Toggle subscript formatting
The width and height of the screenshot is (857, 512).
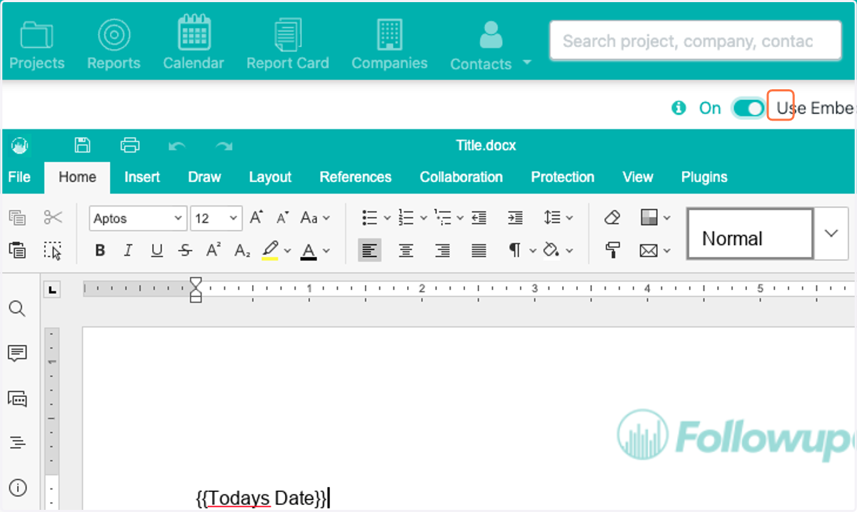242,250
